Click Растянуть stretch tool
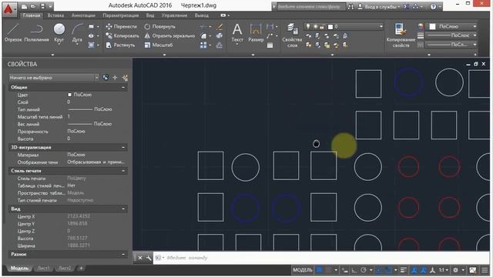493x277 pixels. point(120,45)
